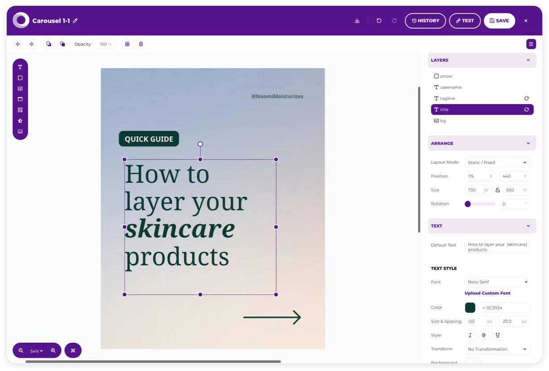Select the Text tool in the left toolbar

click(x=20, y=67)
